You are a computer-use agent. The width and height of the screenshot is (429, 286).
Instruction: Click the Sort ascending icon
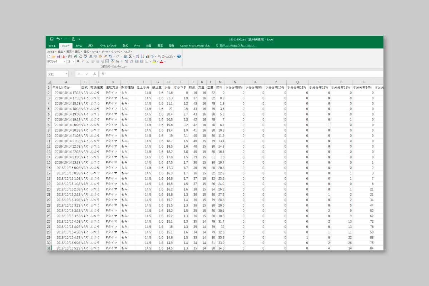138,56
